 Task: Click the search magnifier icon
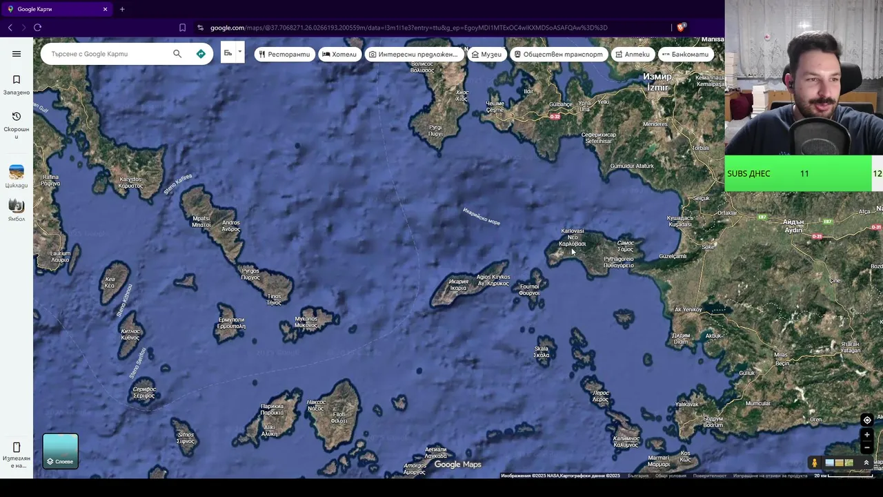pos(177,54)
